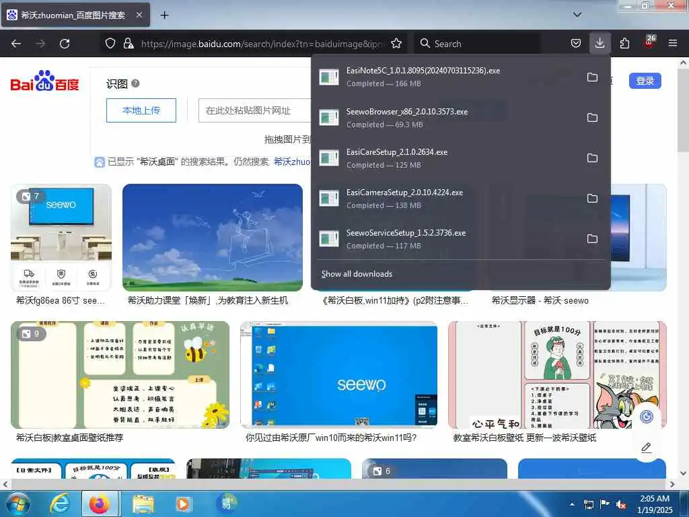
Task: Open the Extensions puzzle icon
Action: tap(624, 44)
